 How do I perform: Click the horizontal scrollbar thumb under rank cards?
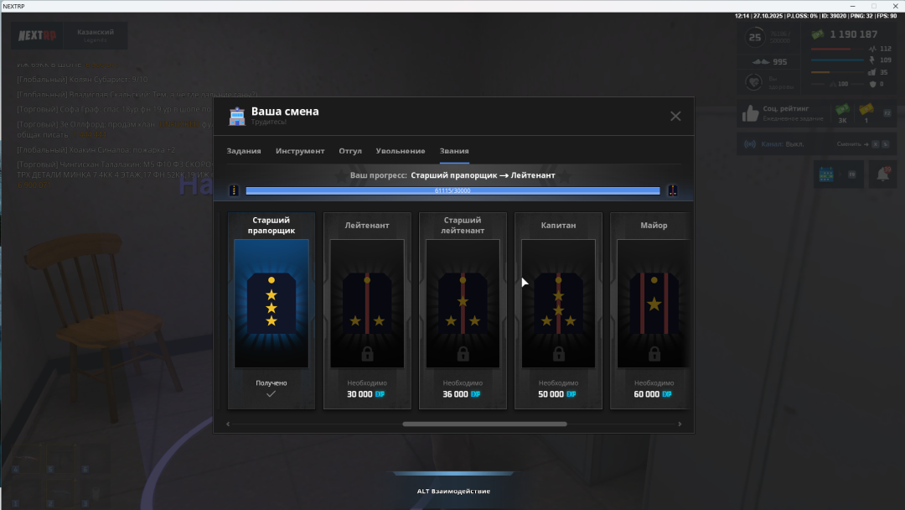[484, 424]
